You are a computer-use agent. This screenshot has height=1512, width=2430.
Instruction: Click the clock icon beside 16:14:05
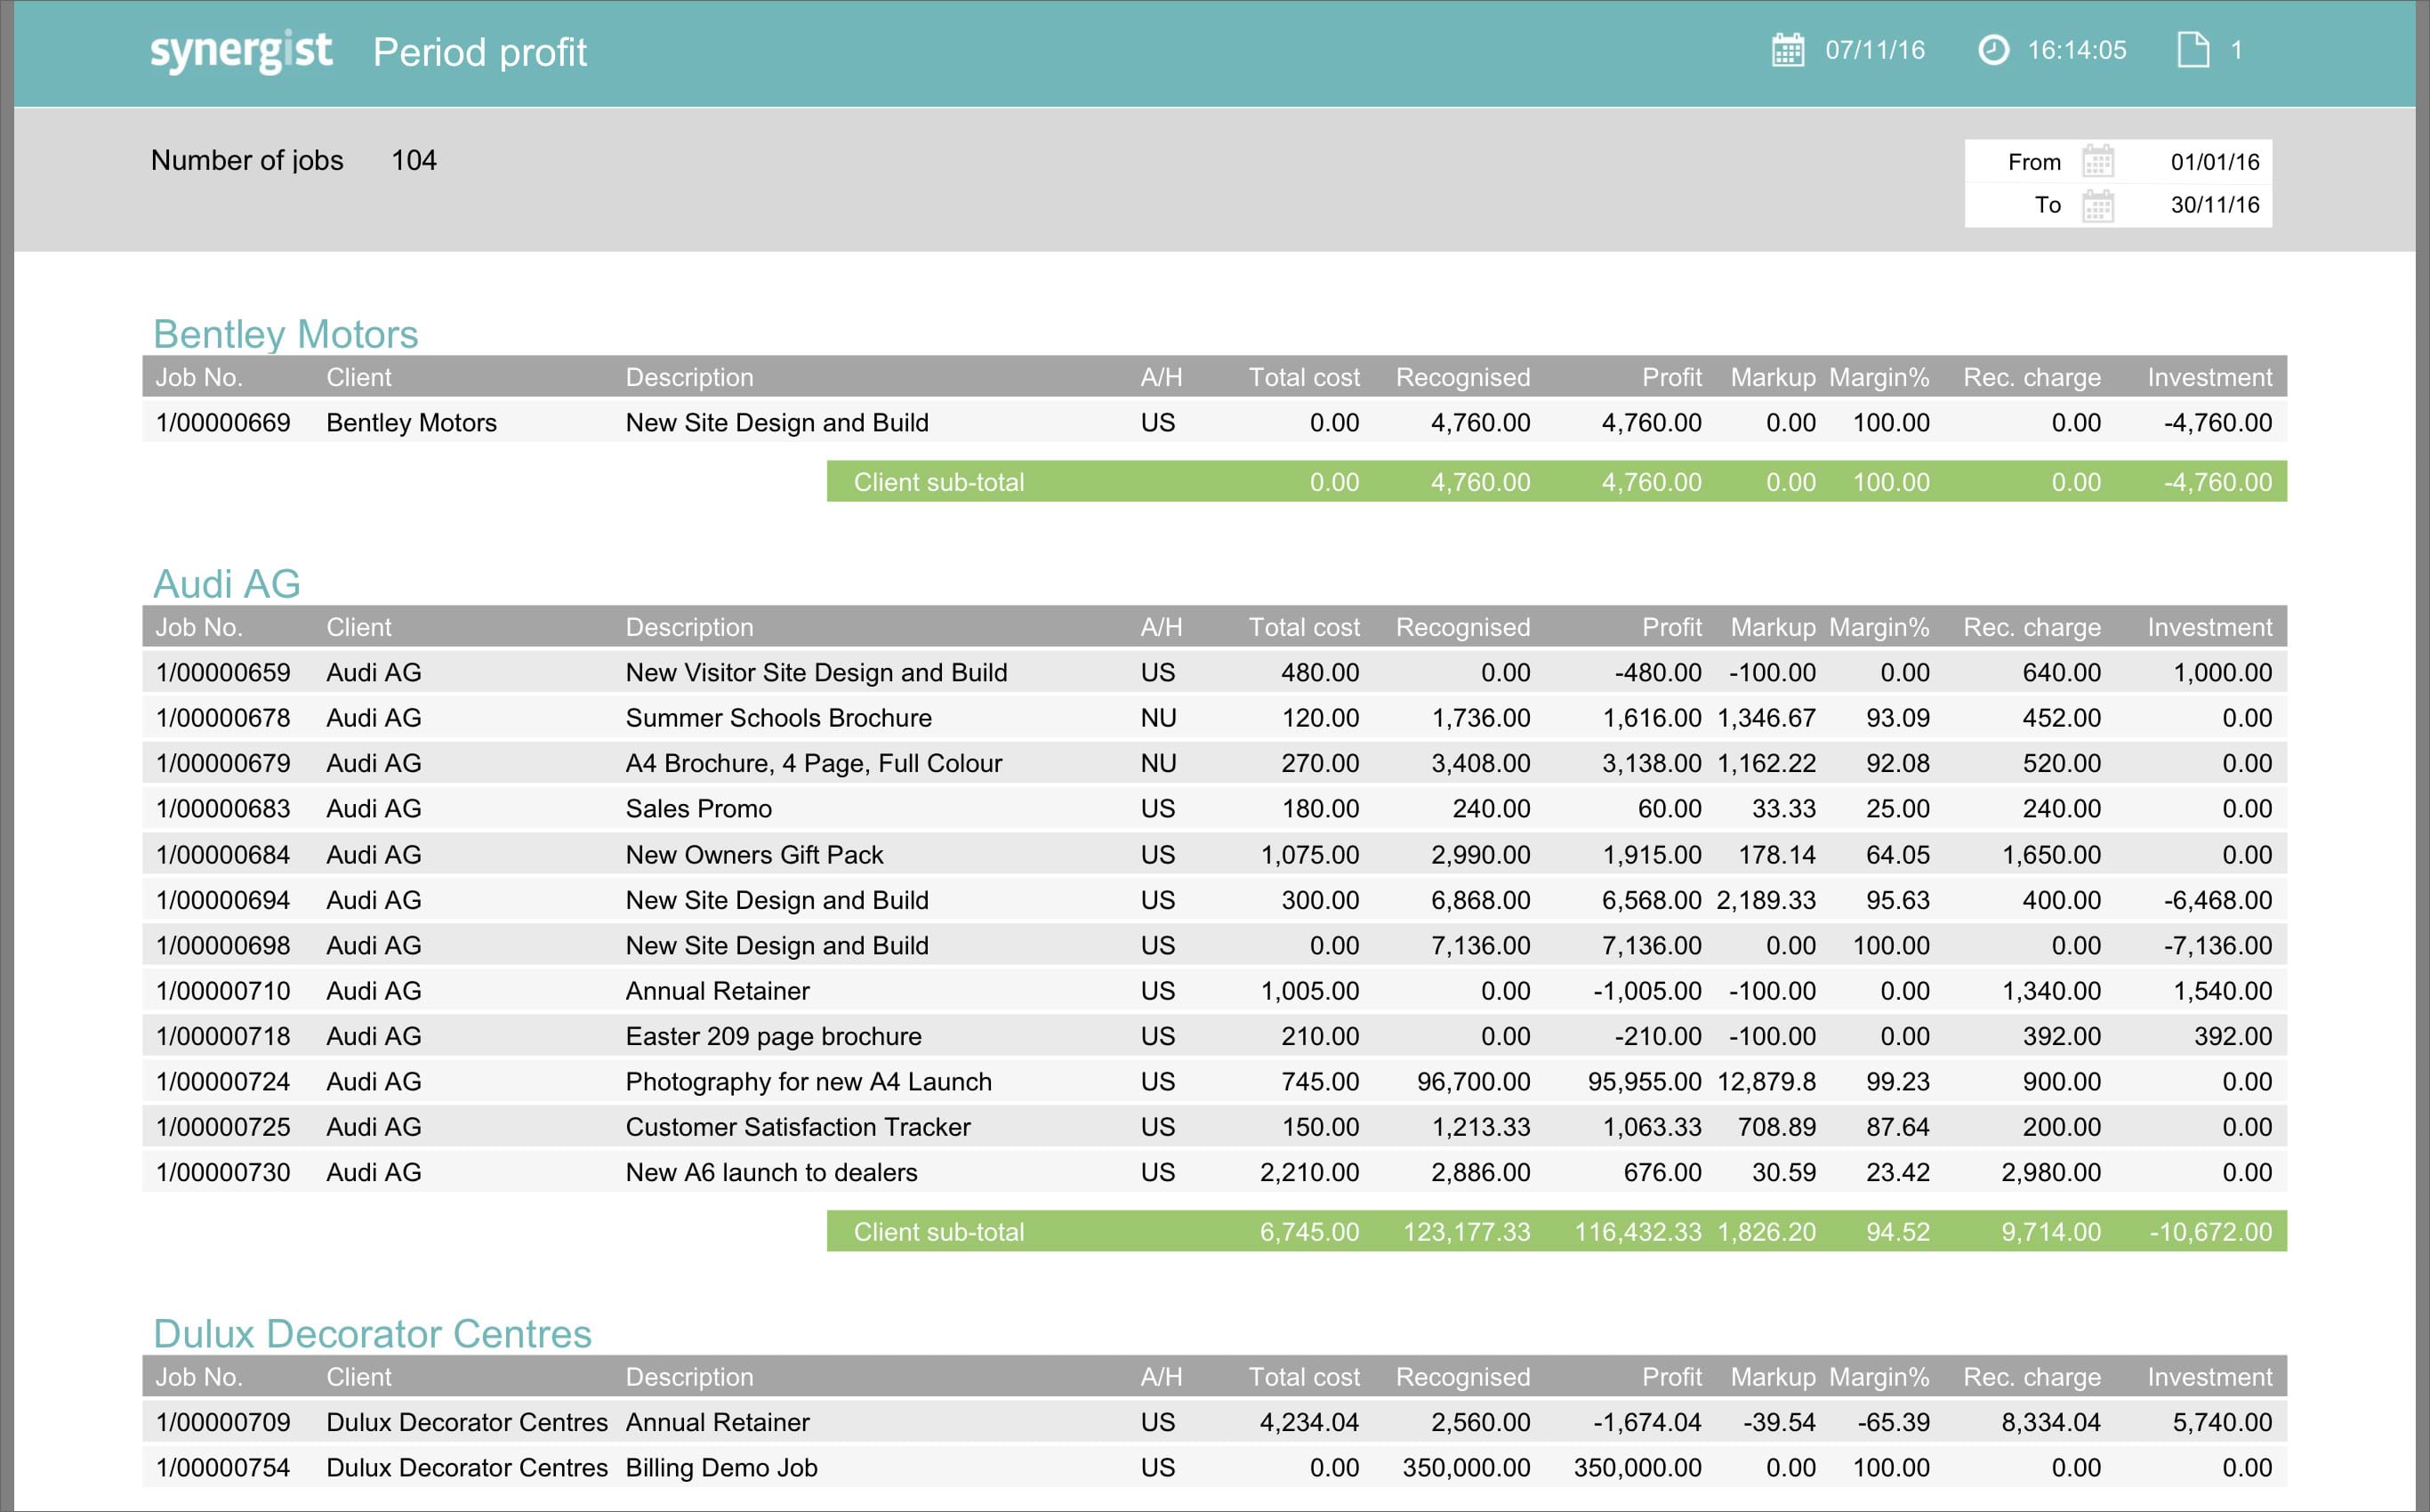[1993, 50]
